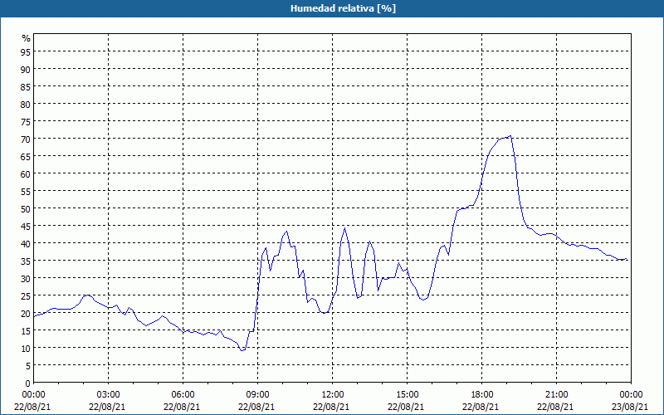This screenshot has width=664, height=415.
Task: Choose the "18:00" time label
Action: pos(481,395)
